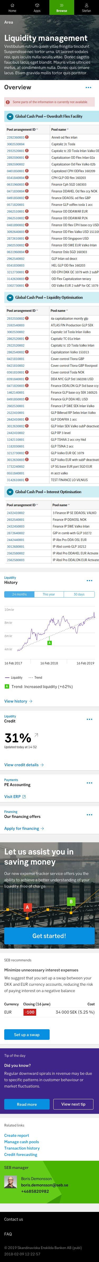Open the Overview three-dot options menu
The image size is (99, 1262).
88,87
